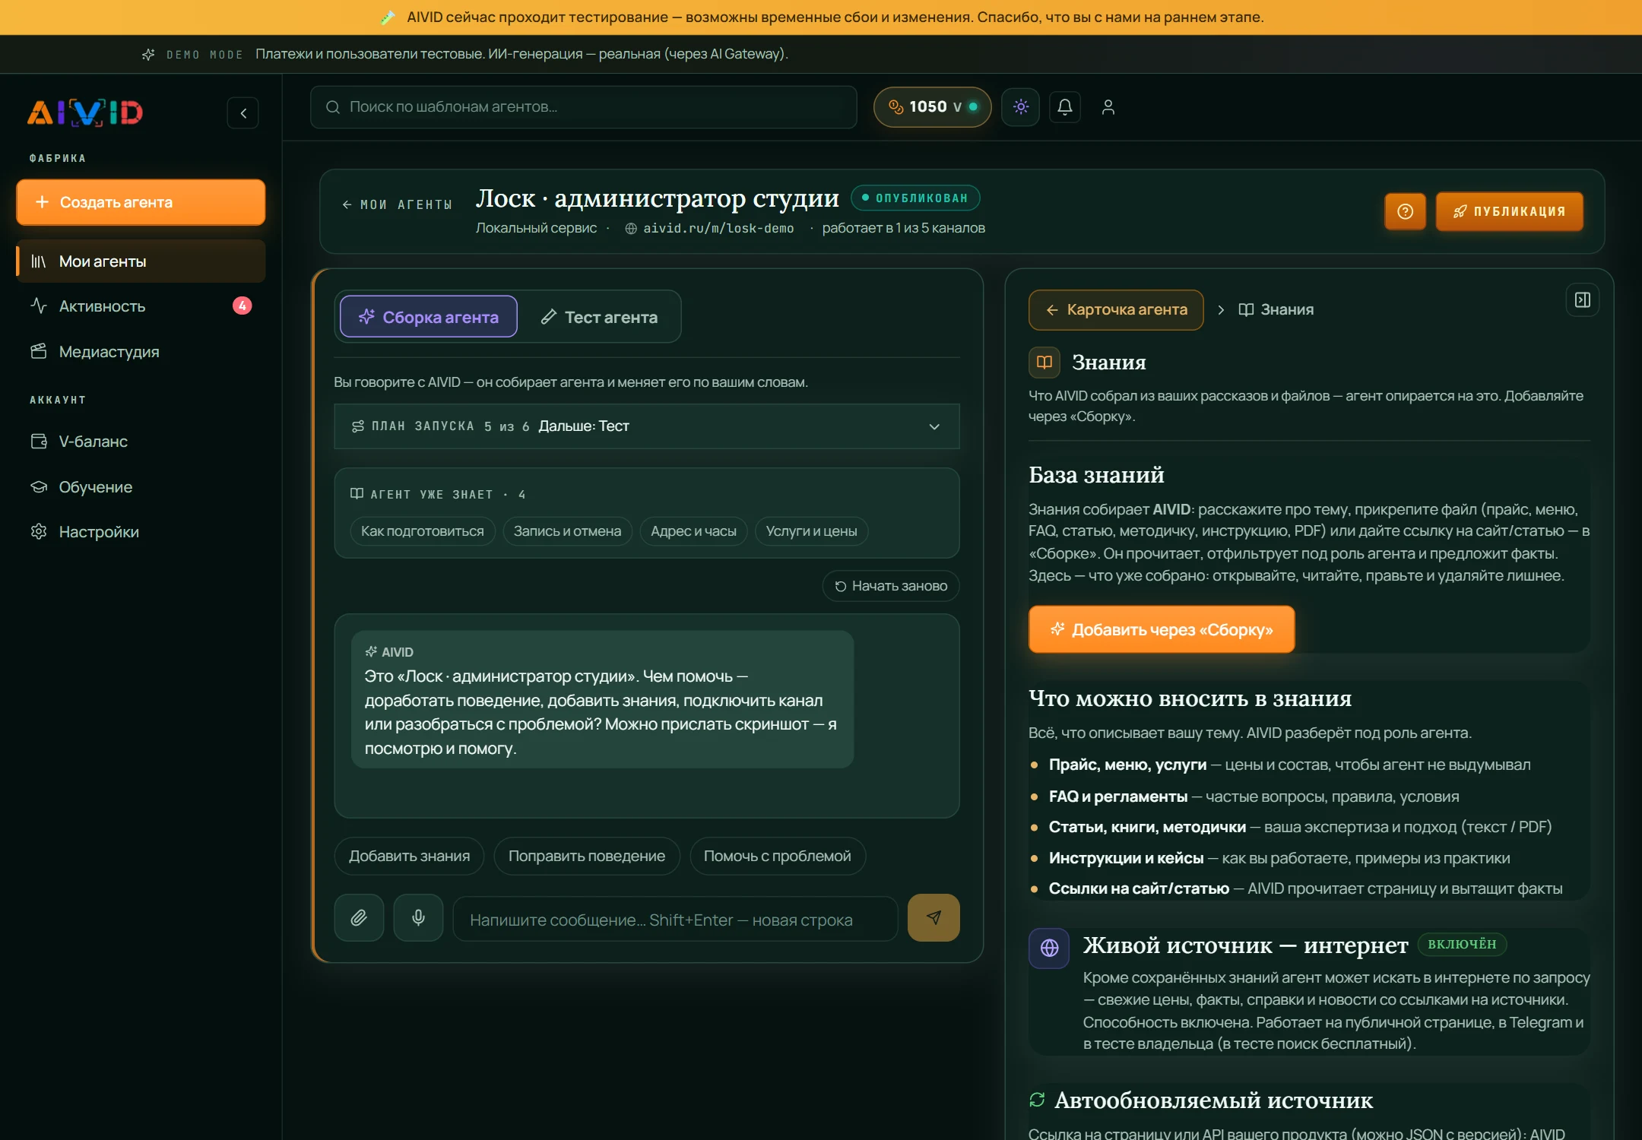
Task: Open V-баланс in sidebar
Action: click(141, 442)
